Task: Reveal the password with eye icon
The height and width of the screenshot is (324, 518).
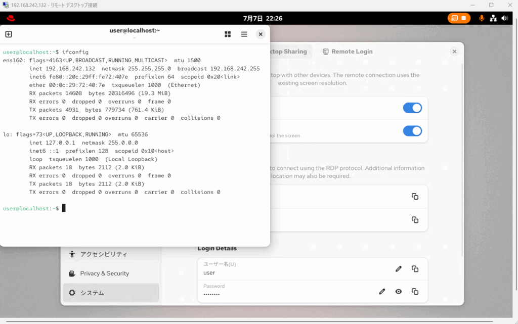Action: 399,291
